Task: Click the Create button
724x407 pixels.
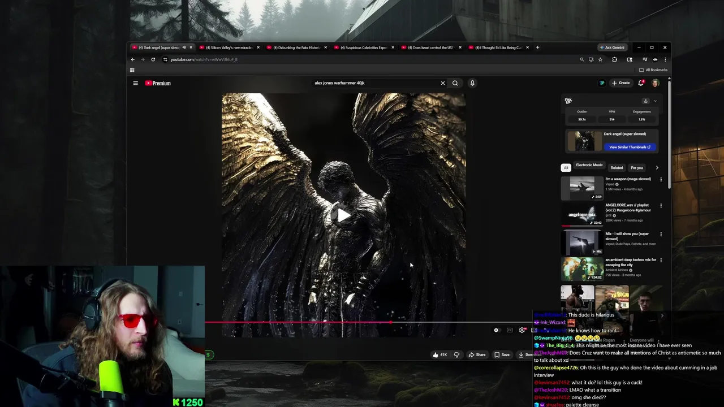Action: coord(620,83)
